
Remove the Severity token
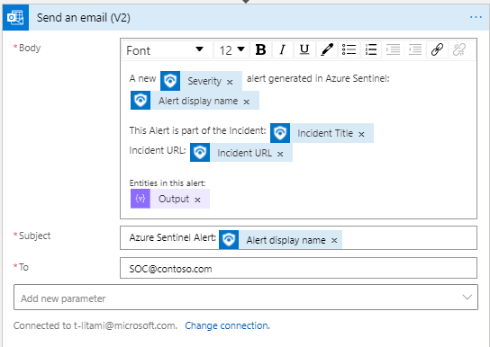(x=230, y=82)
